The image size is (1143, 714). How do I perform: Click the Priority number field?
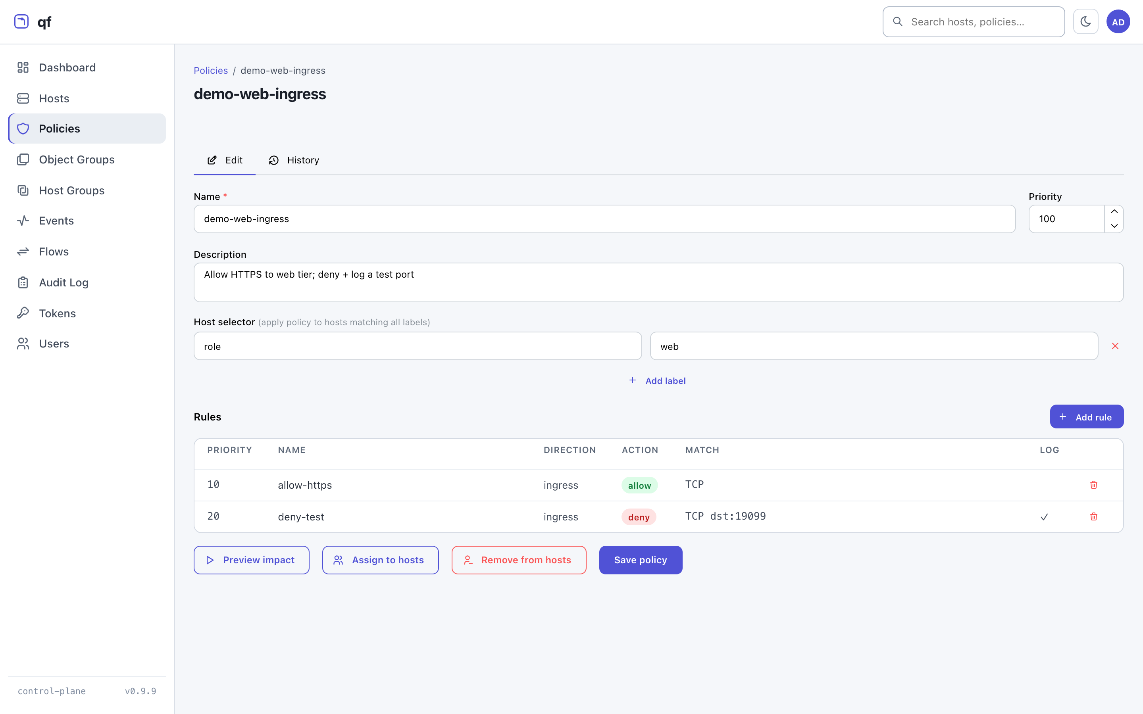tap(1066, 219)
